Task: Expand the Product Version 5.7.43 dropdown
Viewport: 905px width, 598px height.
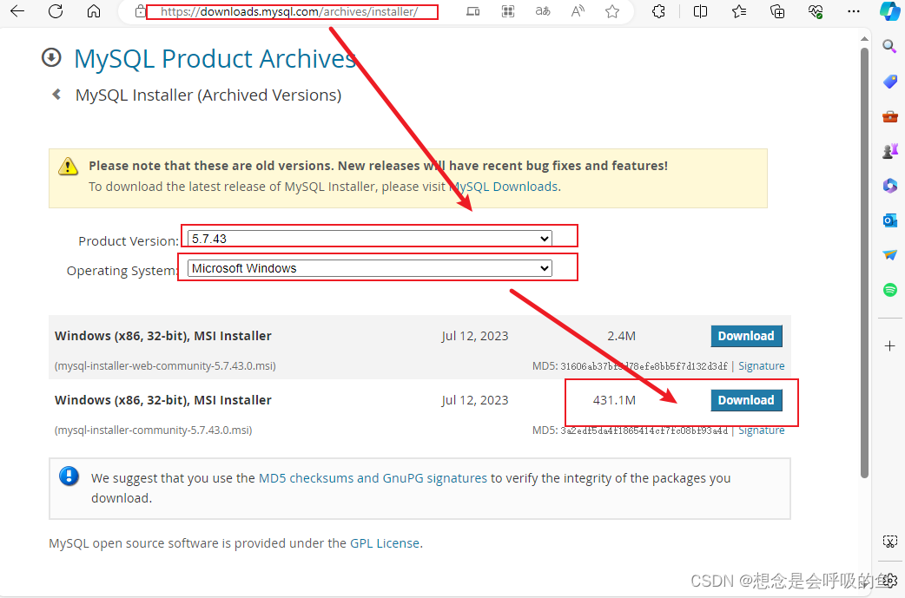Action: 369,239
